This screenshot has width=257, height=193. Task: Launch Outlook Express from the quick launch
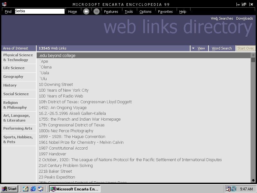pyautogui.click(x=40, y=189)
